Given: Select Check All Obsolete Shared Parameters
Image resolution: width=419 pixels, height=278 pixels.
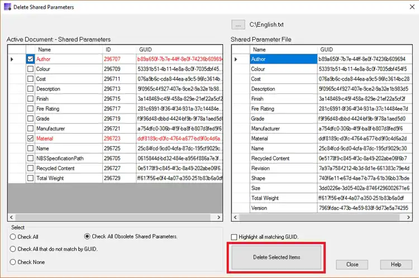Looking at the screenshot, I should tap(87, 237).
